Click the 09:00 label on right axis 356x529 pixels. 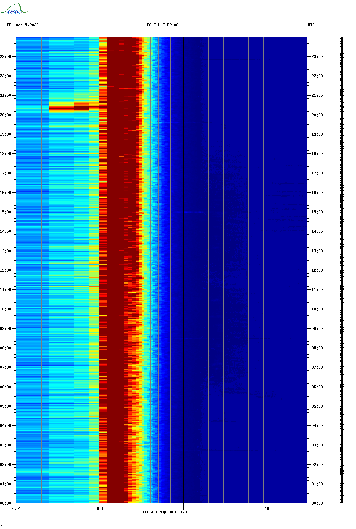tap(317, 329)
